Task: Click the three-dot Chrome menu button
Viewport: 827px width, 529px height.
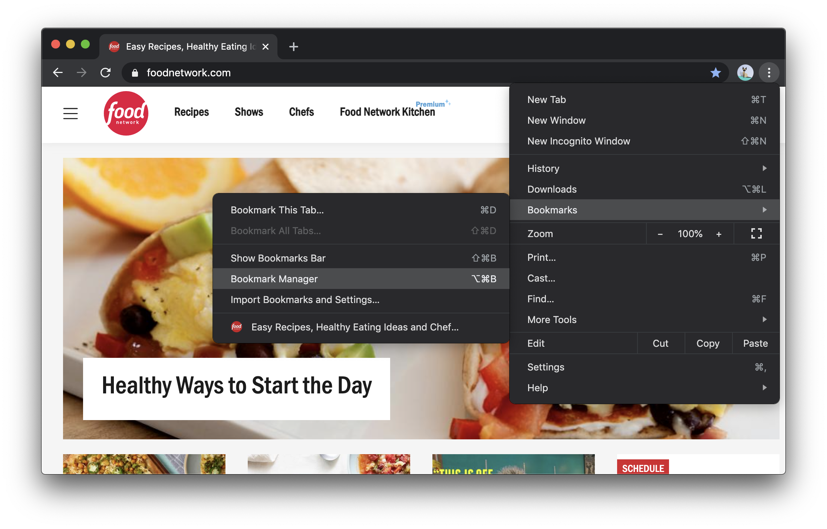Action: [x=769, y=73]
